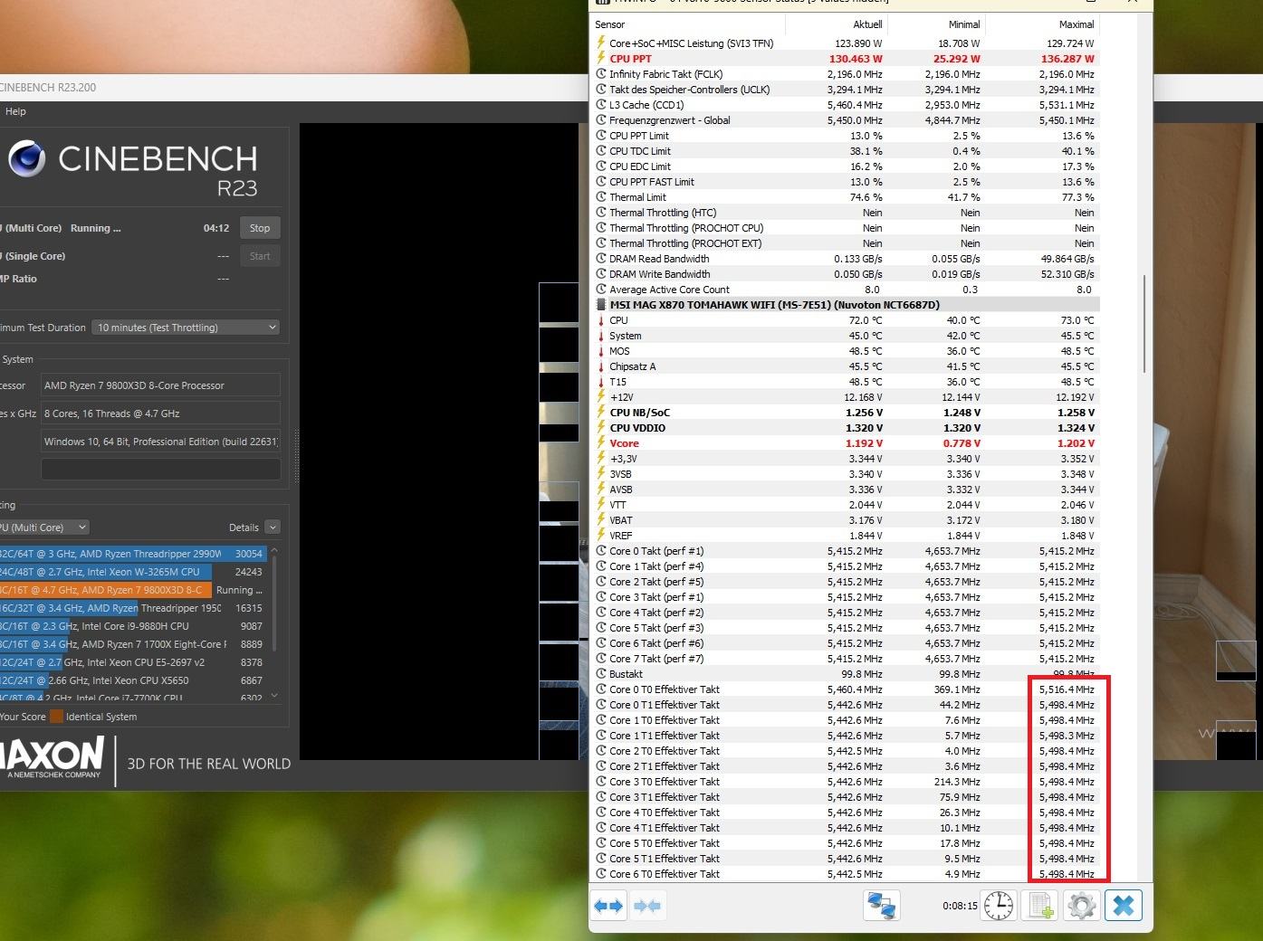
Task: Select the Xeon X5650 ranking row
Action: [x=133, y=680]
